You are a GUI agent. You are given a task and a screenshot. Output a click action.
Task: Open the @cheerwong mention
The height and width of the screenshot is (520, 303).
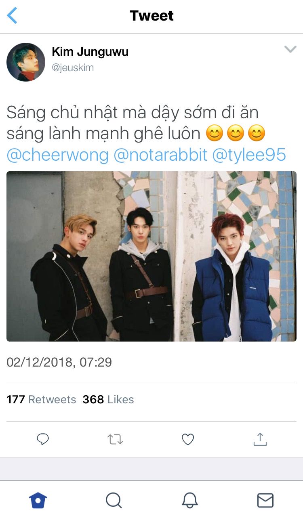click(58, 155)
